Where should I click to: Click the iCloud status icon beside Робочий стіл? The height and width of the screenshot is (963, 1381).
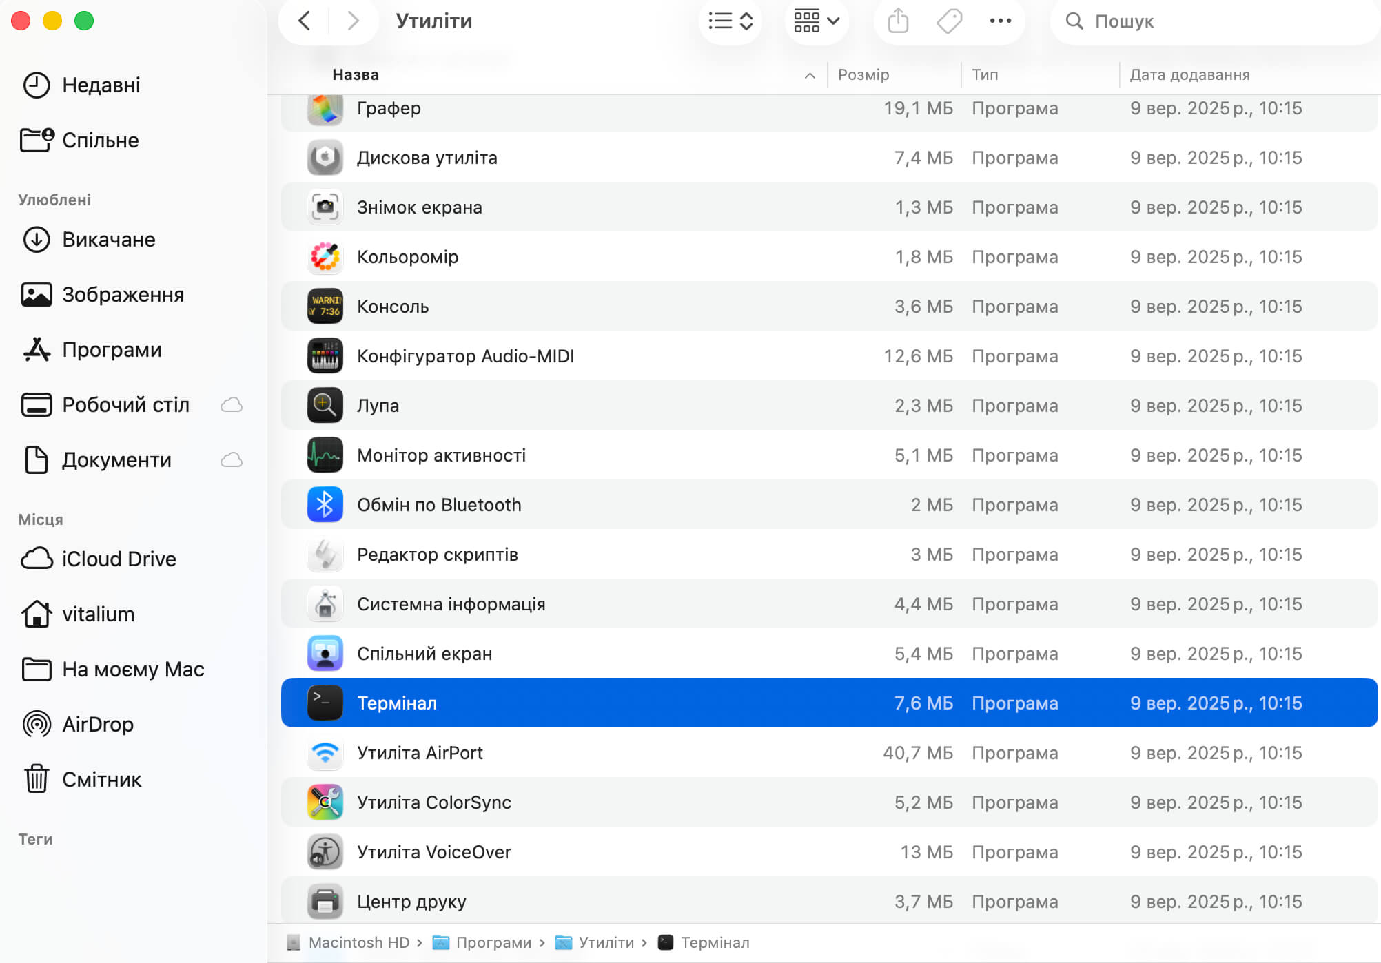pyautogui.click(x=232, y=404)
